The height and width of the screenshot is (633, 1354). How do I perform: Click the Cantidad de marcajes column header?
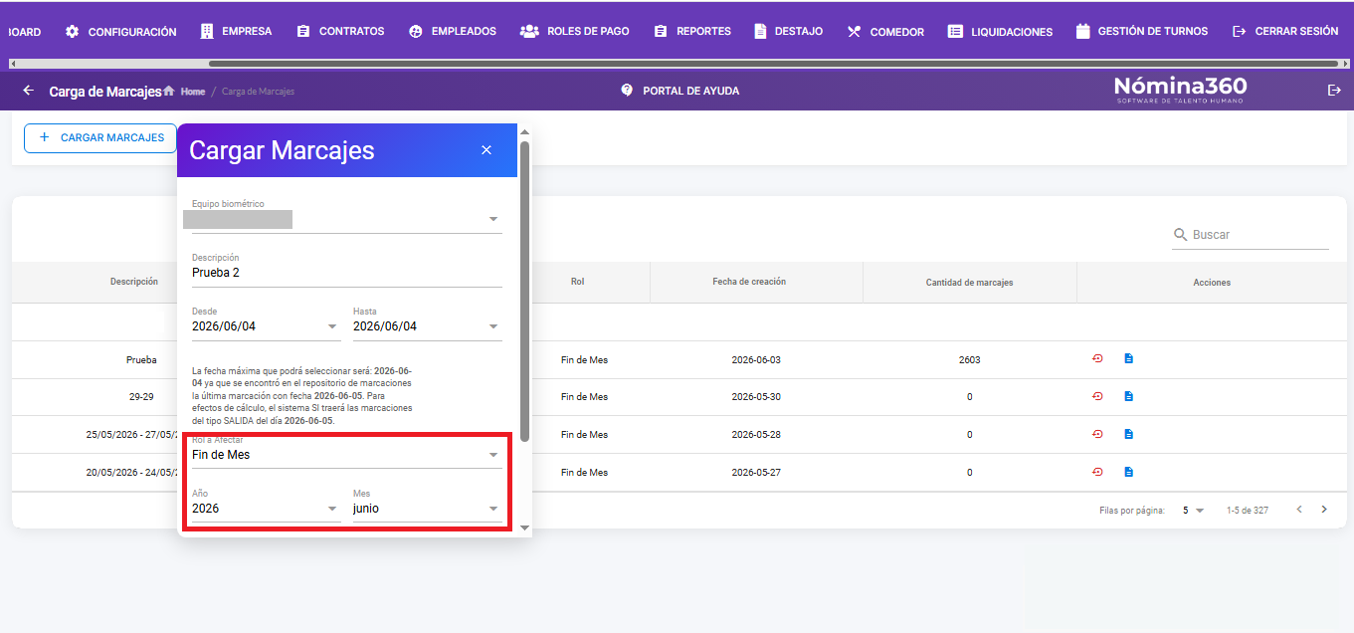click(969, 283)
